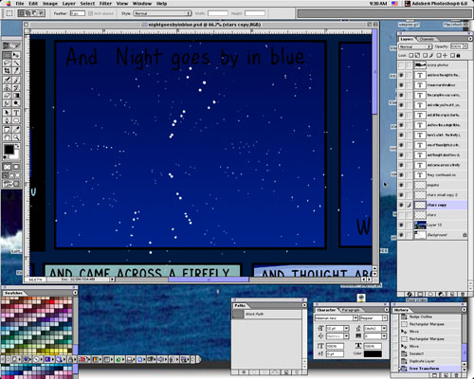Image resolution: width=474 pixels, height=379 pixels.
Task: Select the Airbrush tool
Action: (7, 80)
